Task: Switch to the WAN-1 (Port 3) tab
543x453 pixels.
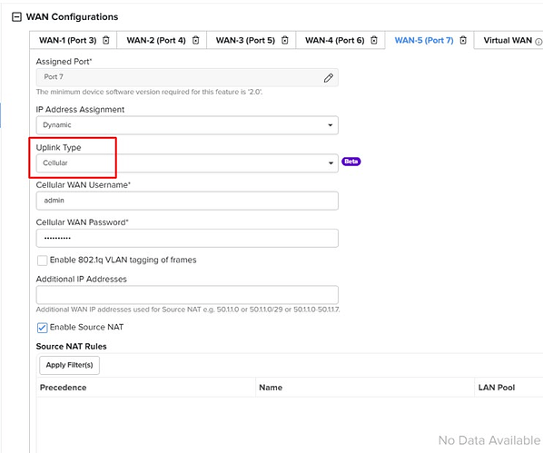Action: 68,40
